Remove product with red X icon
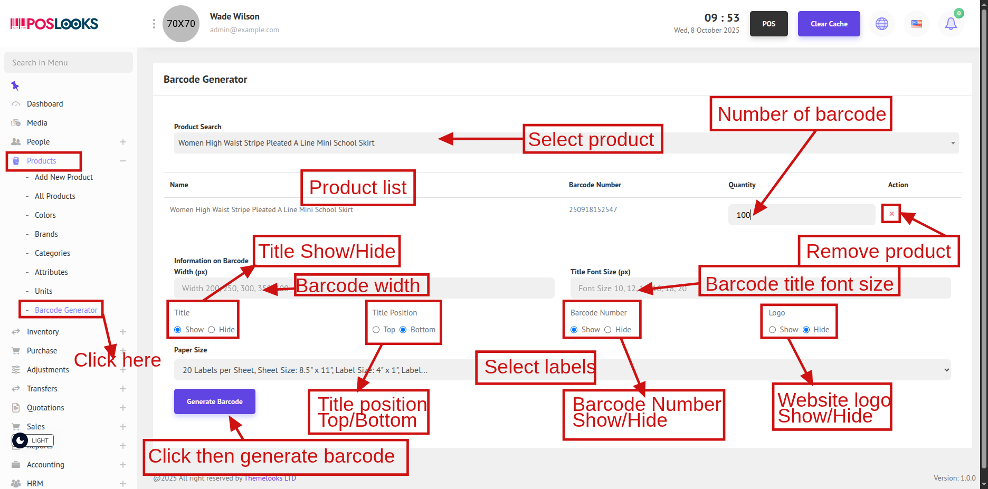The width and height of the screenshot is (988, 489). pos(891,214)
